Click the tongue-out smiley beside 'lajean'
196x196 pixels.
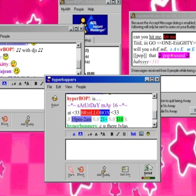click(17, 71)
